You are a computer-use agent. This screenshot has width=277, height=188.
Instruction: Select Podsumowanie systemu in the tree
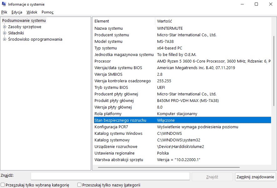[x=24, y=20]
